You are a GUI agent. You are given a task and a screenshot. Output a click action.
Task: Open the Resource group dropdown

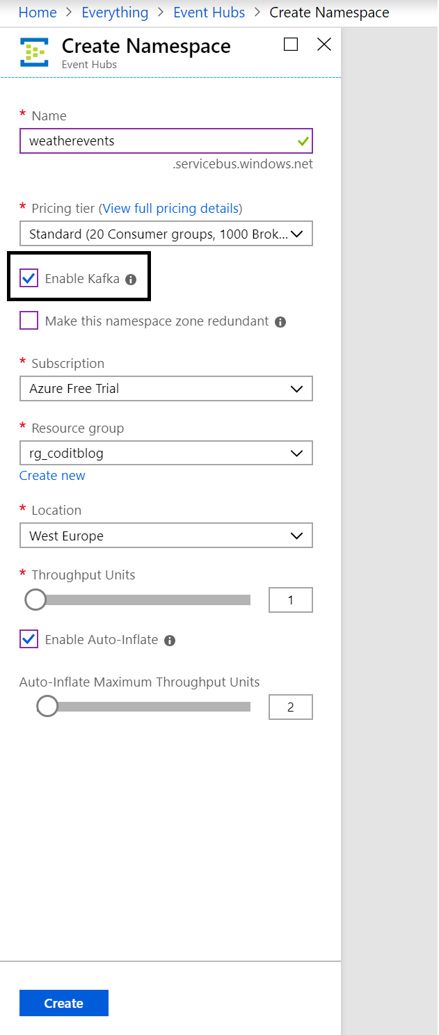(x=166, y=454)
